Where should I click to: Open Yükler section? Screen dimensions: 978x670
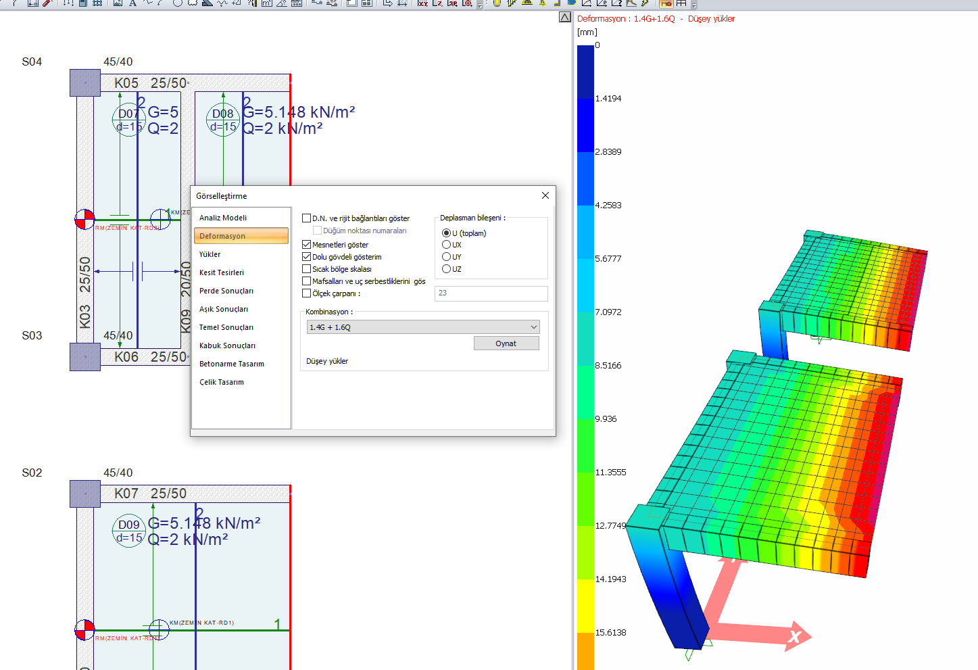click(241, 254)
